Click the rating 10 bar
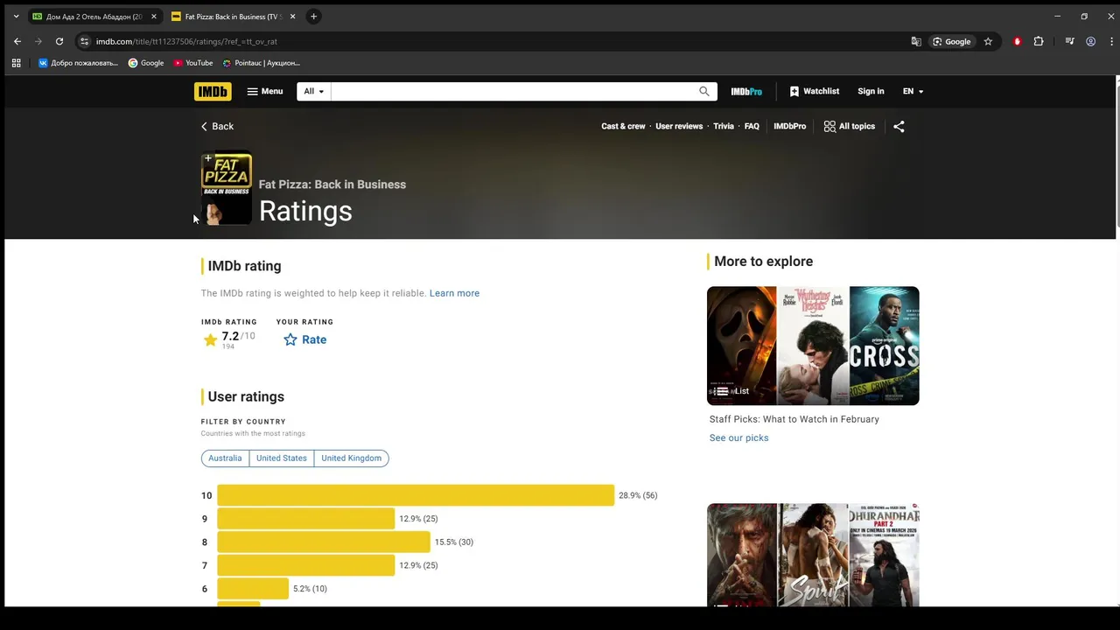This screenshot has width=1120, height=630. pyautogui.click(x=416, y=495)
